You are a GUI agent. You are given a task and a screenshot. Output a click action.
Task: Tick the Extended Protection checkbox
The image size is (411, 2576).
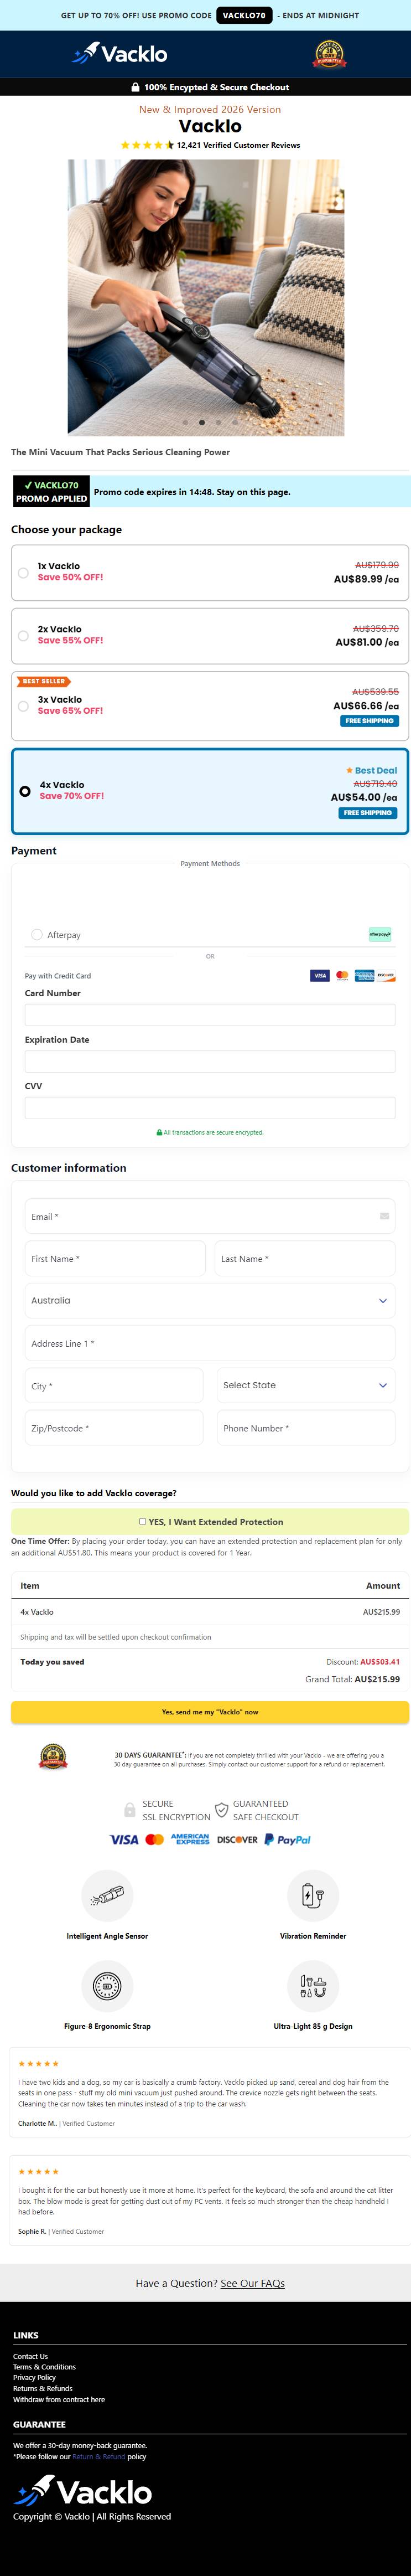[142, 1521]
